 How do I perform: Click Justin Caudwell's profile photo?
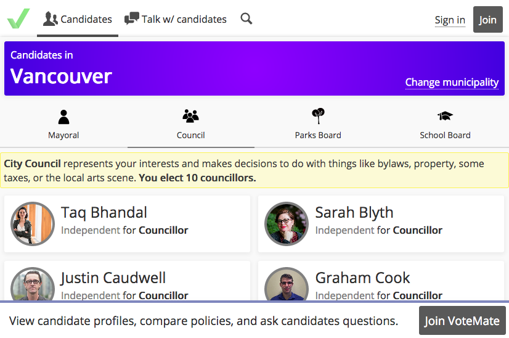(x=33, y=285)
